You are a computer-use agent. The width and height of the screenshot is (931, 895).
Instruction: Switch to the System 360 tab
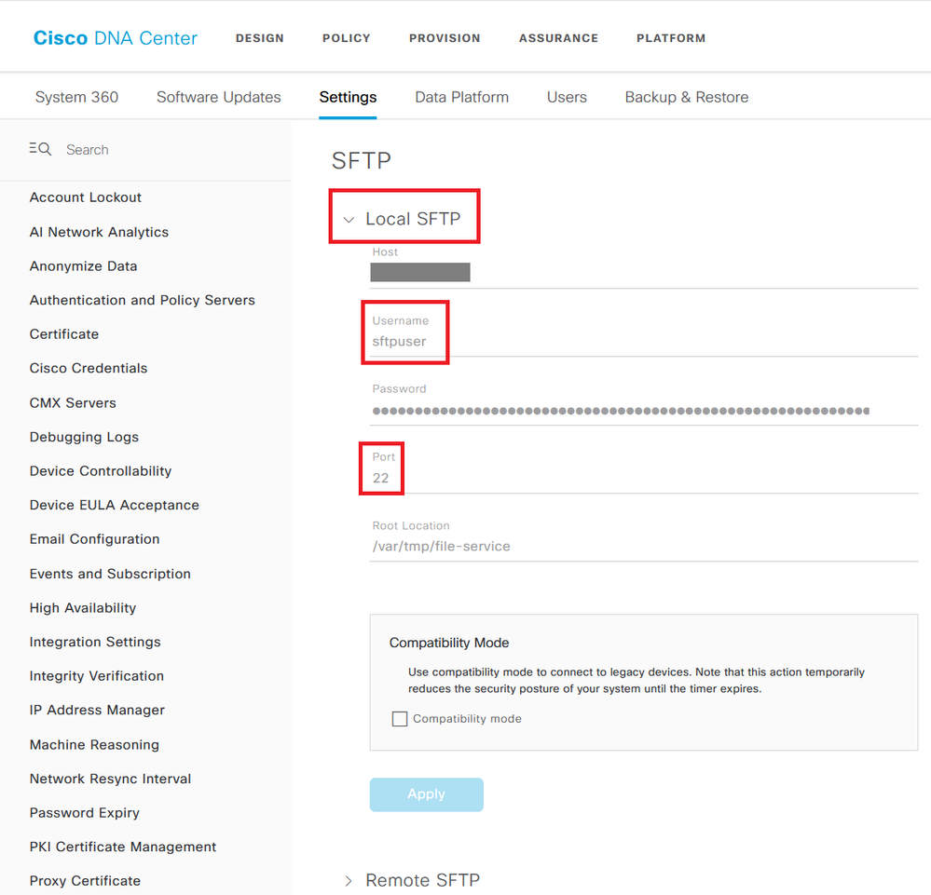point(76,97)
